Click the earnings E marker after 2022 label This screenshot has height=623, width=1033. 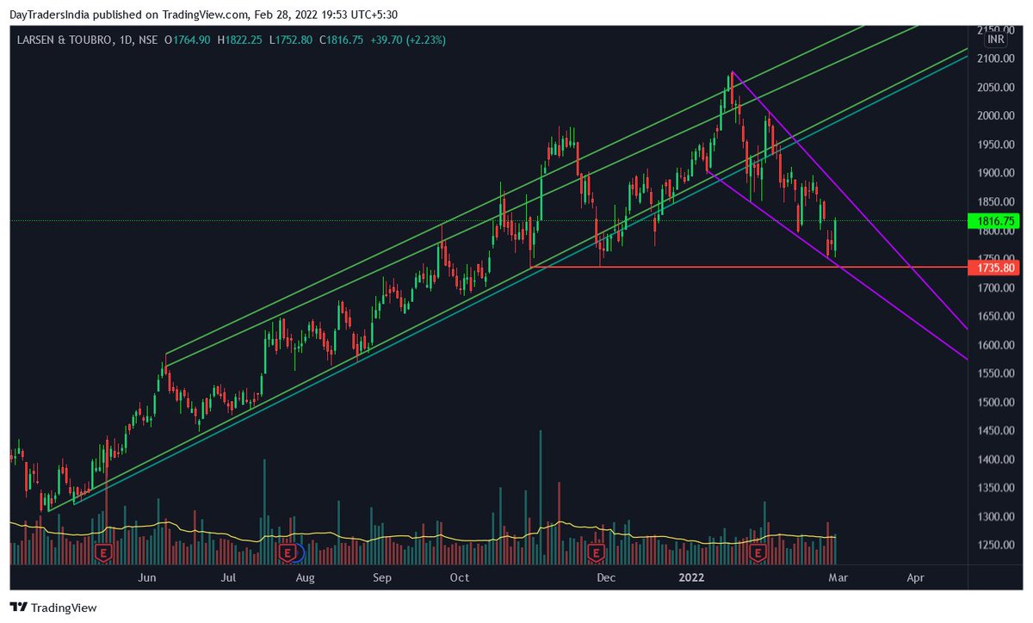click(x=759, y=552)
